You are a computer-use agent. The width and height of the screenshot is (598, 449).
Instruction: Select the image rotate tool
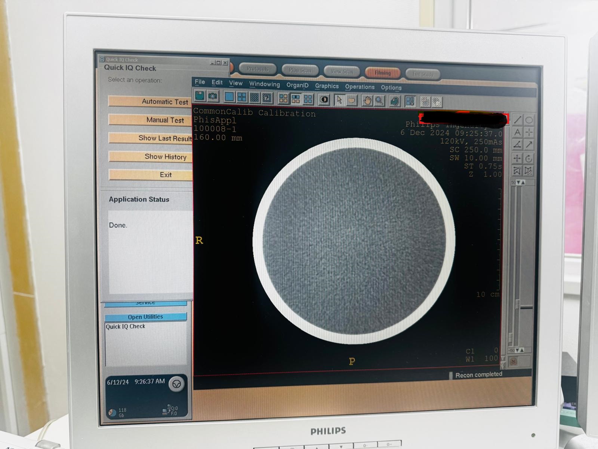[528, 158]
